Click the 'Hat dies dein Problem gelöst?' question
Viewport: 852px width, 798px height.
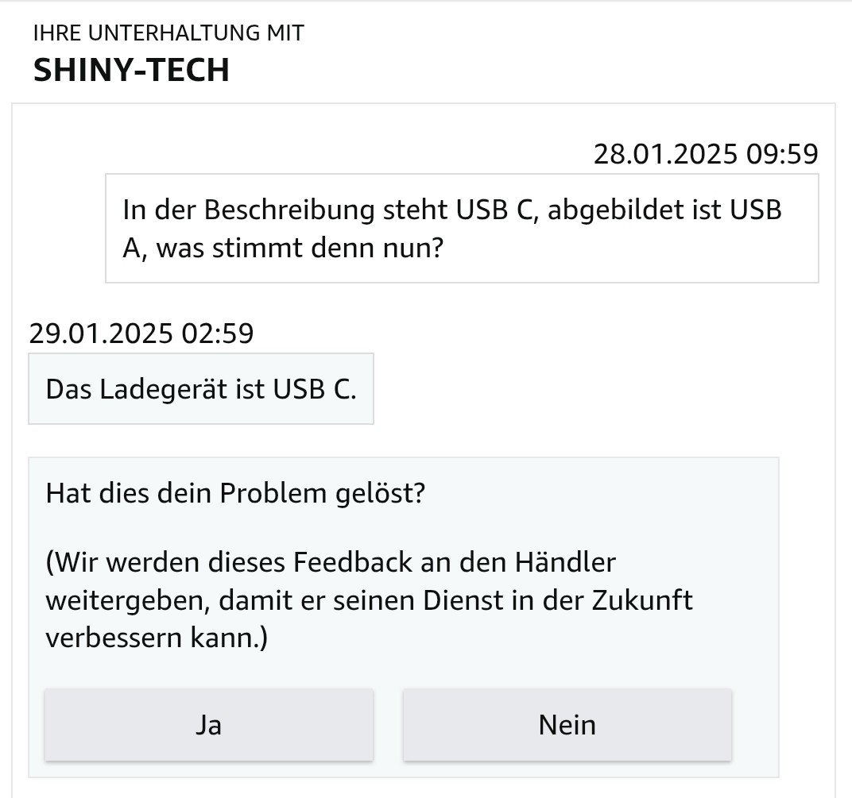[236, 493]
